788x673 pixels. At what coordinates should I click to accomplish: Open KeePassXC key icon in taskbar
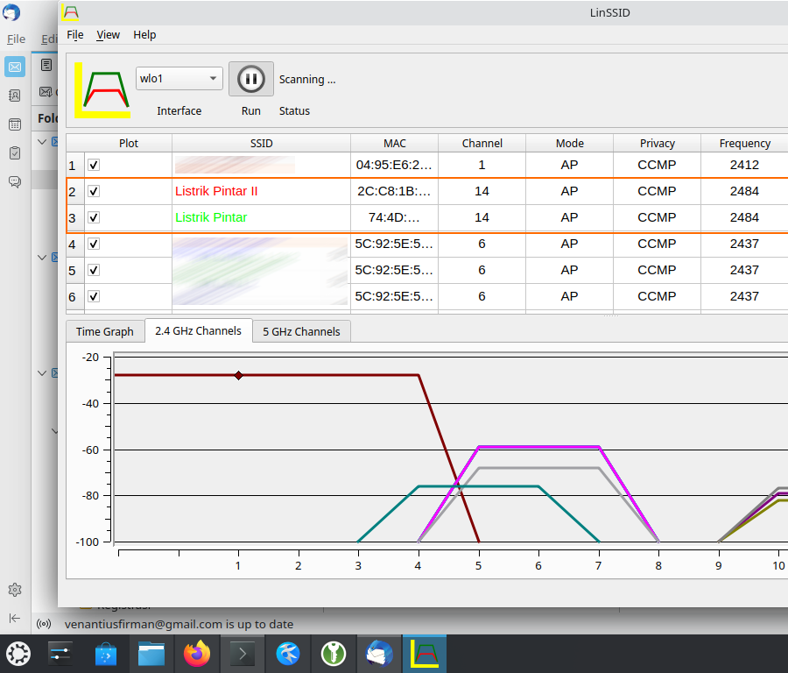pos(334,654)
